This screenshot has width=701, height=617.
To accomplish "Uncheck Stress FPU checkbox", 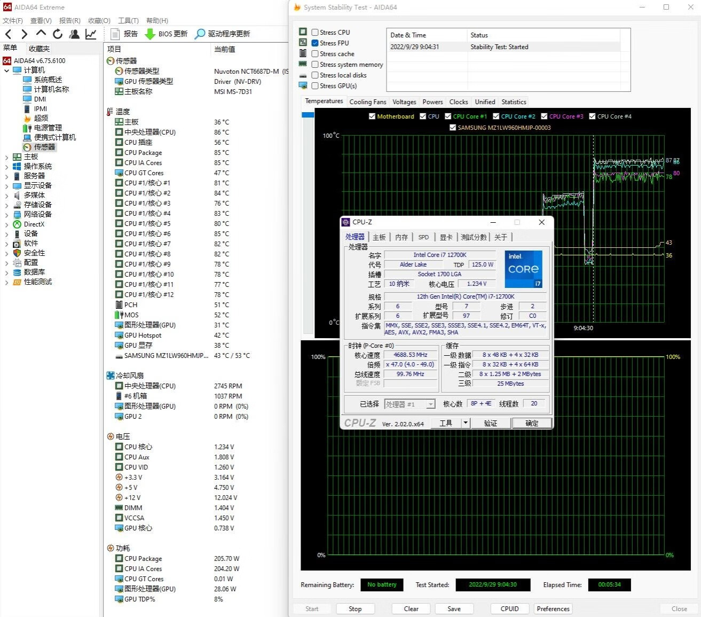I will pyautogui.click(x=315, y=43).
